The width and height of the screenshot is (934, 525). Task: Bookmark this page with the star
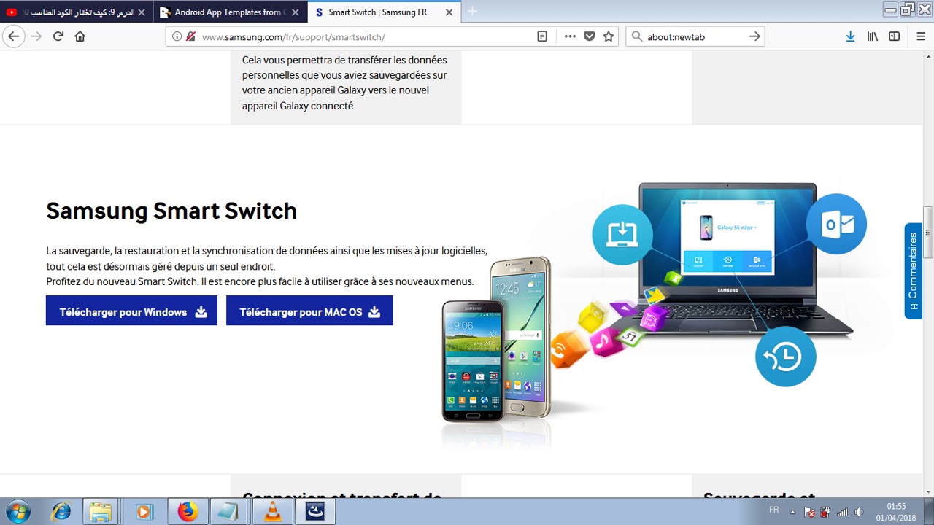click(609, 36)
